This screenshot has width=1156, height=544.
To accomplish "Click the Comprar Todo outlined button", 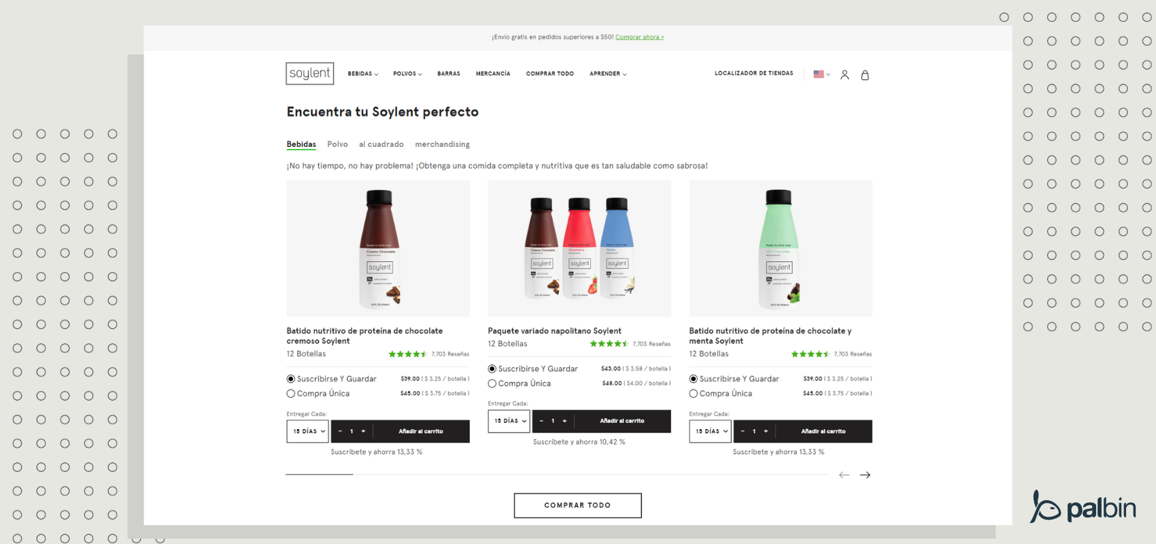I will (x=577, y=505).
